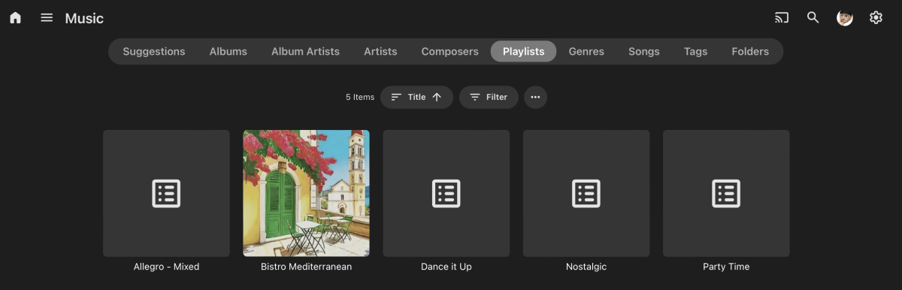Switch to the Folders tab
The image size is (902, 290).
750,52
